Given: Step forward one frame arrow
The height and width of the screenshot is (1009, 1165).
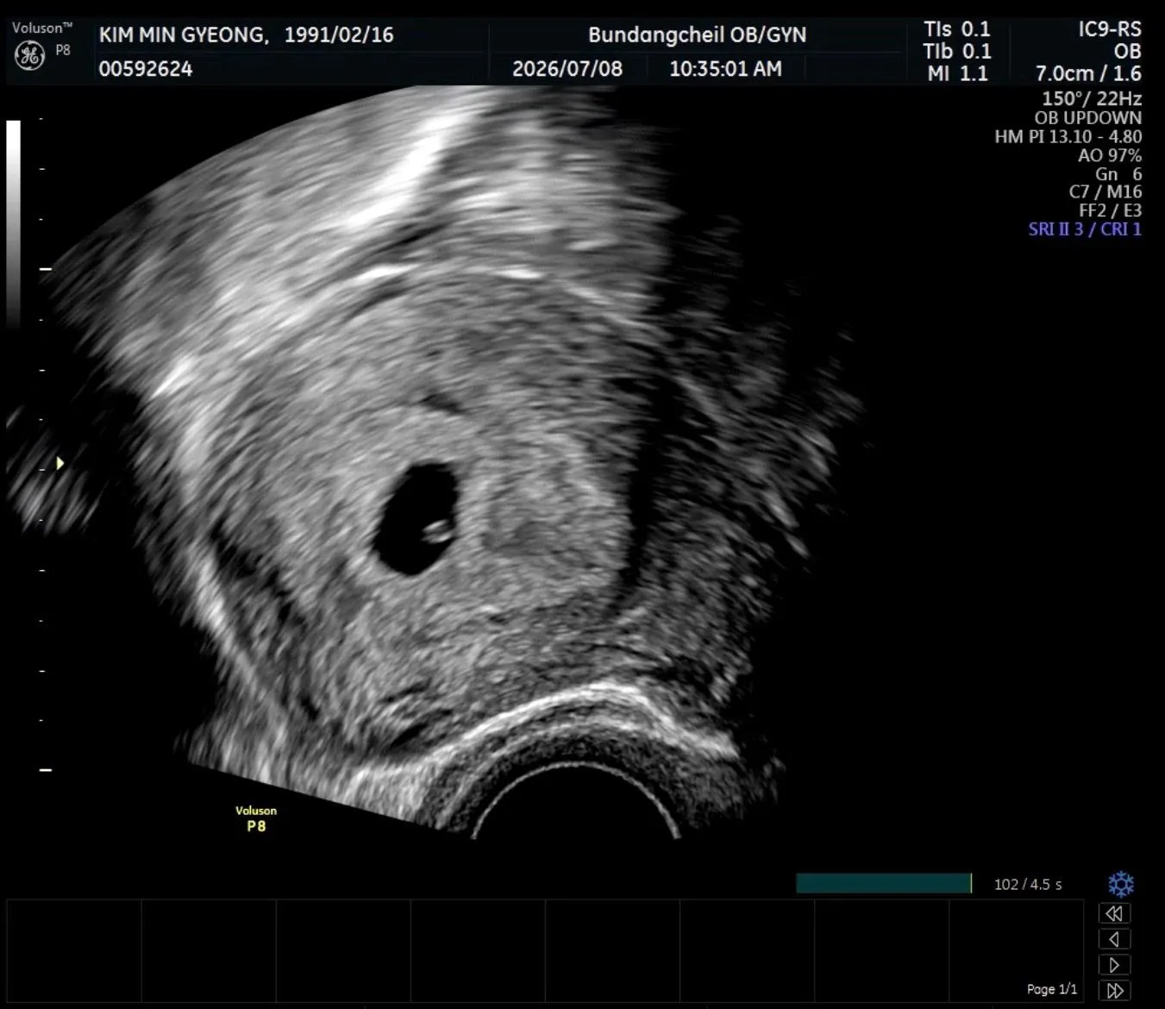Looking at the screenshot, I should 1114,964.
